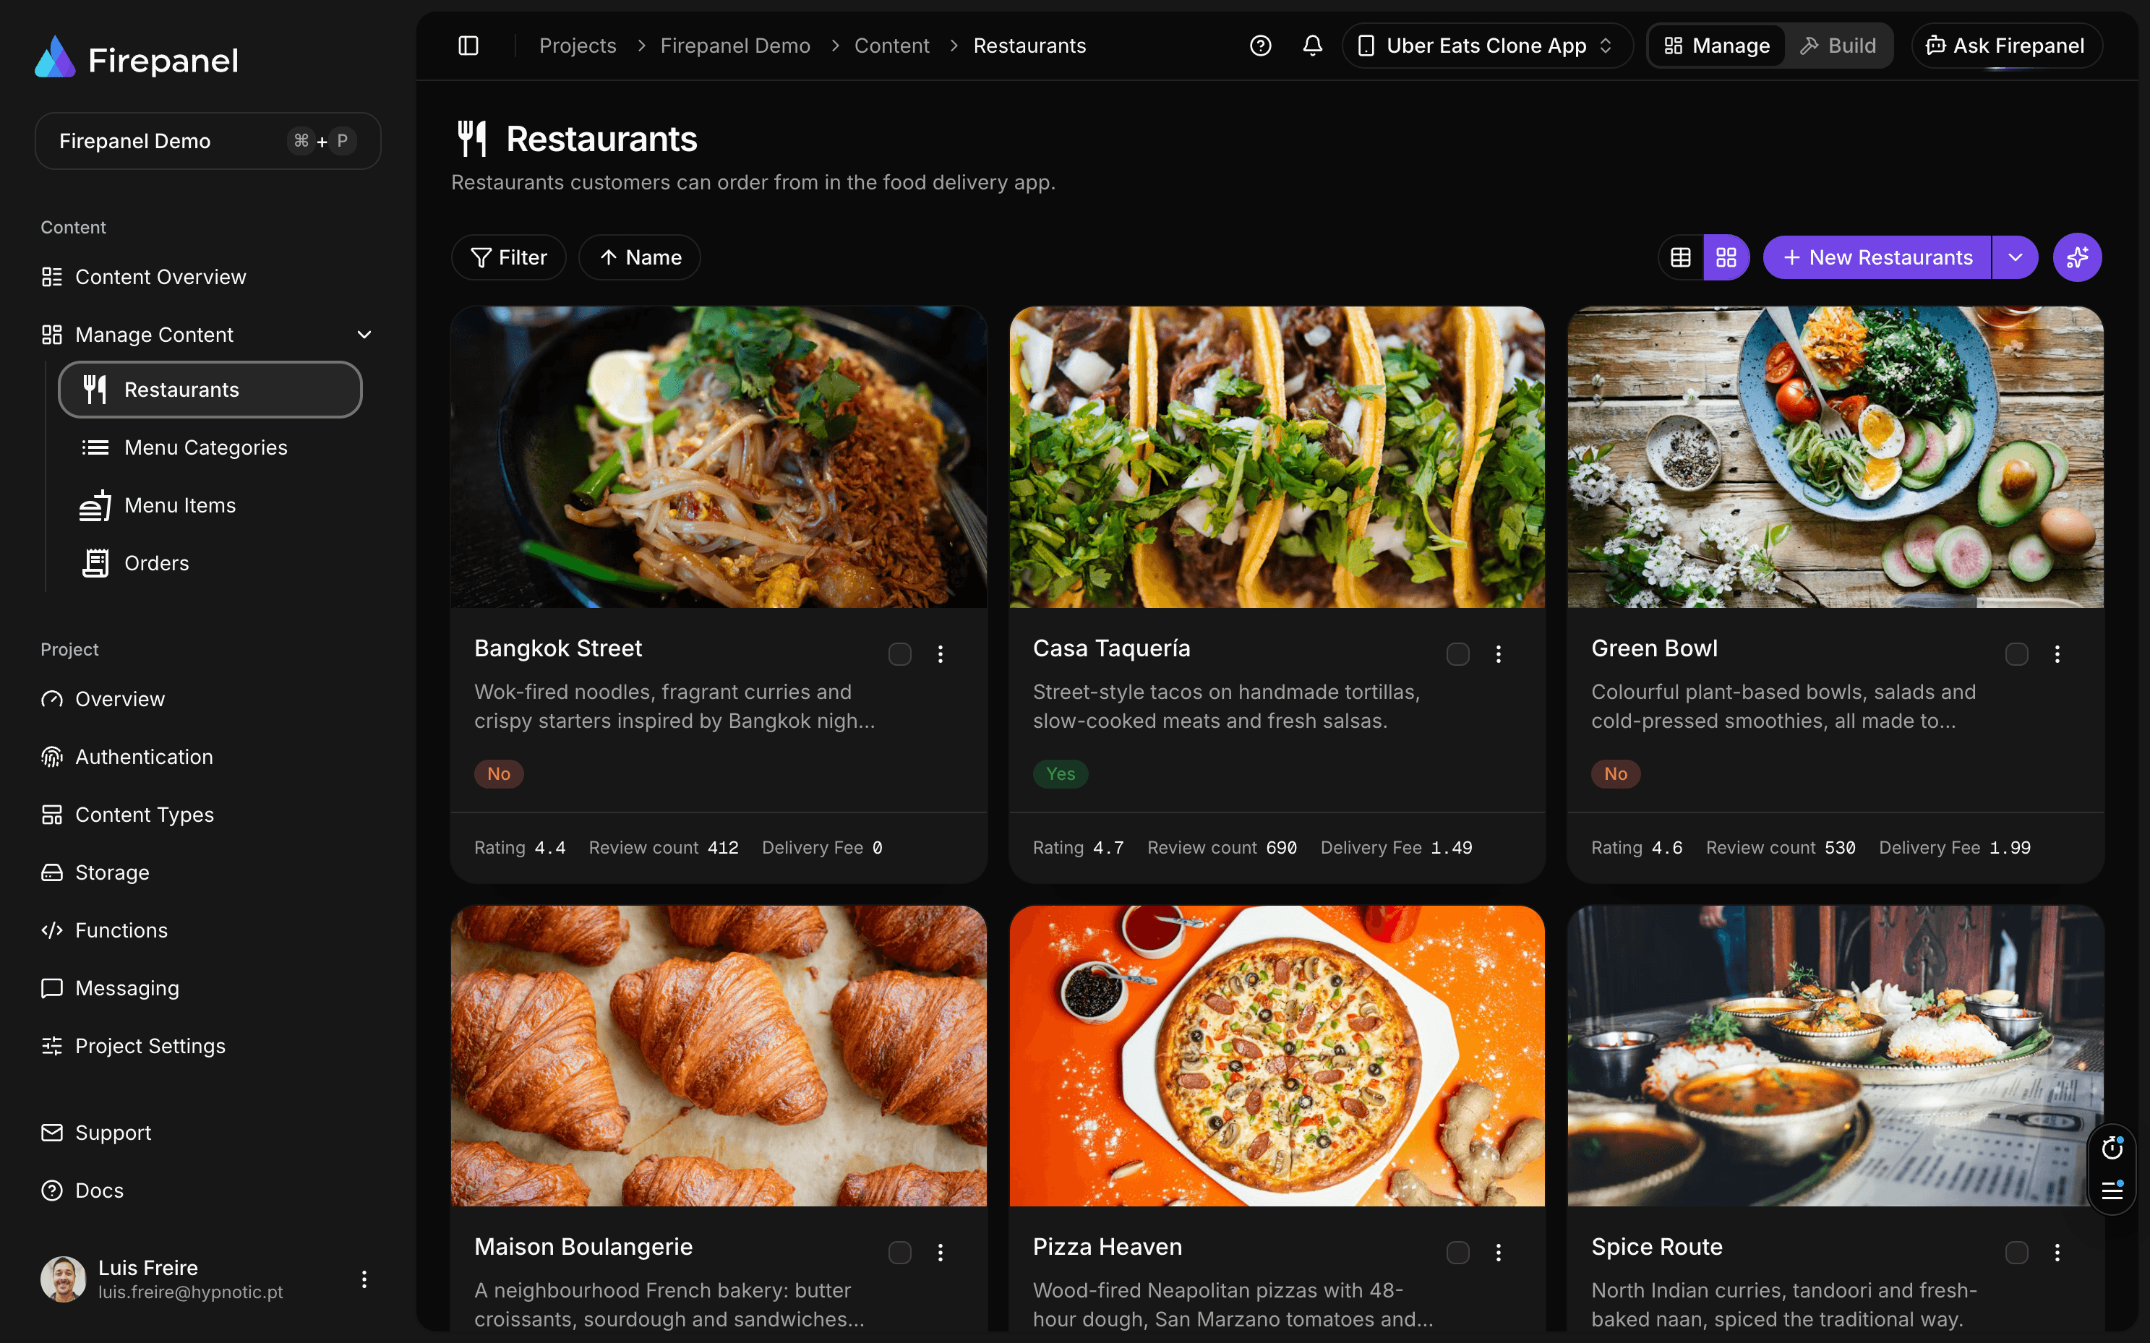
Task: Open Spice Route card options menu
Action: point(2057,1253)
